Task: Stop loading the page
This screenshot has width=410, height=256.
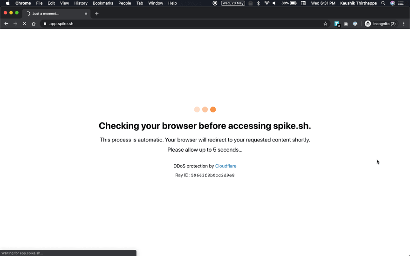Action: (x=24, y=24)
